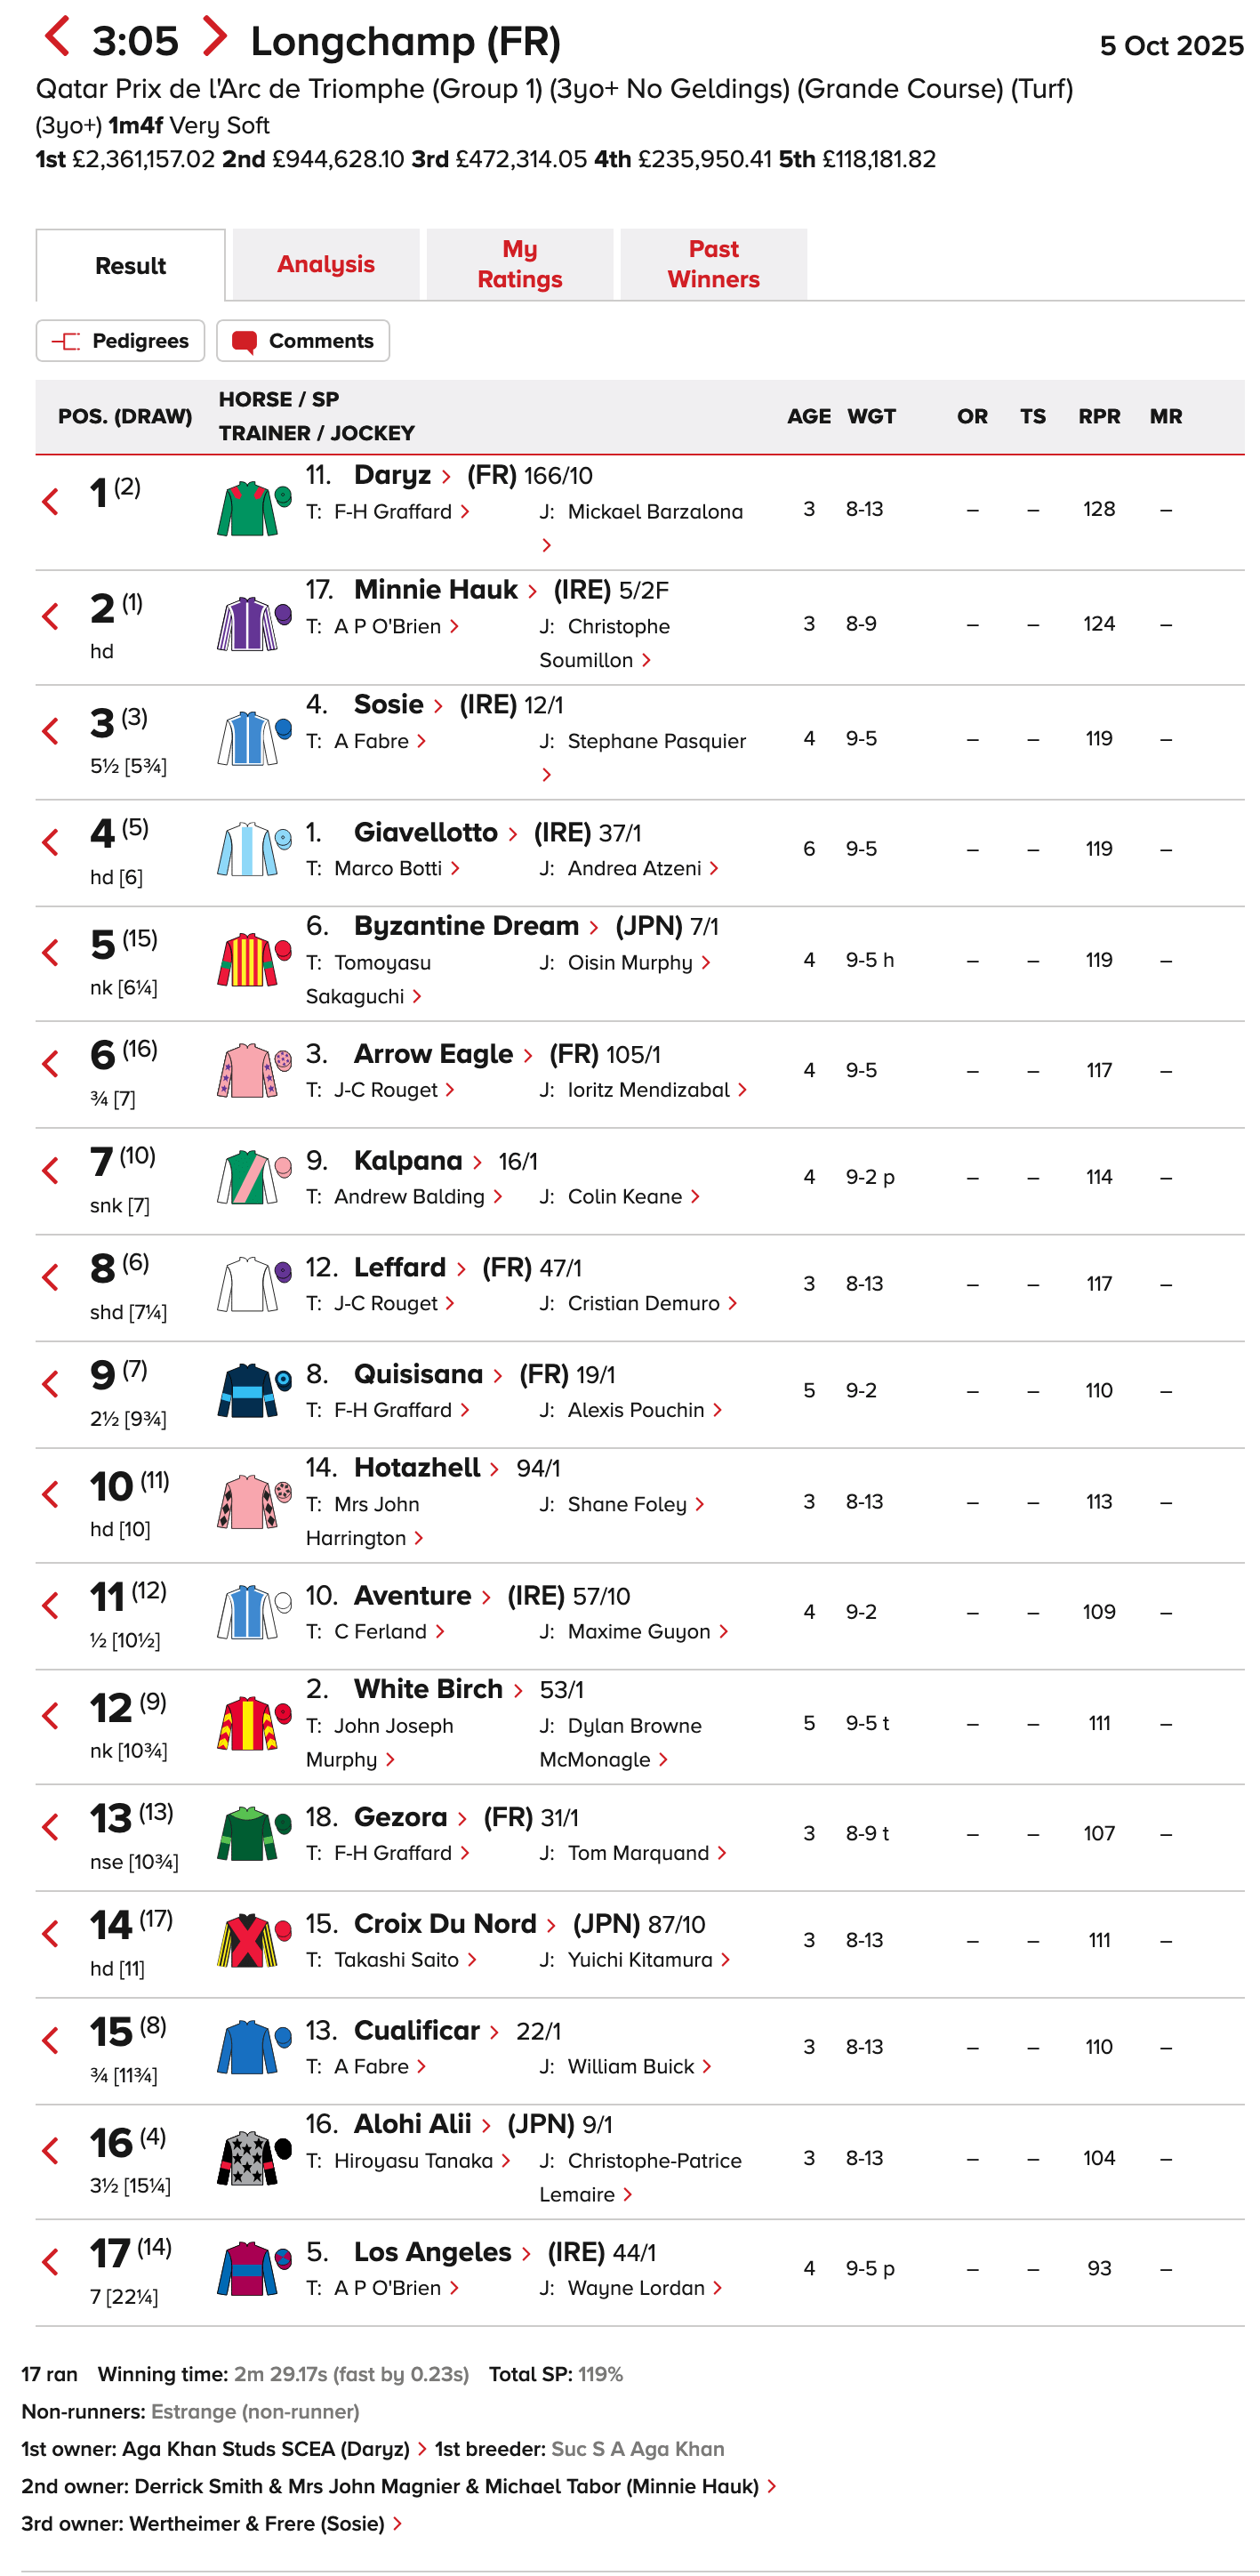Go to previous race using left arrow

point(57,37)
